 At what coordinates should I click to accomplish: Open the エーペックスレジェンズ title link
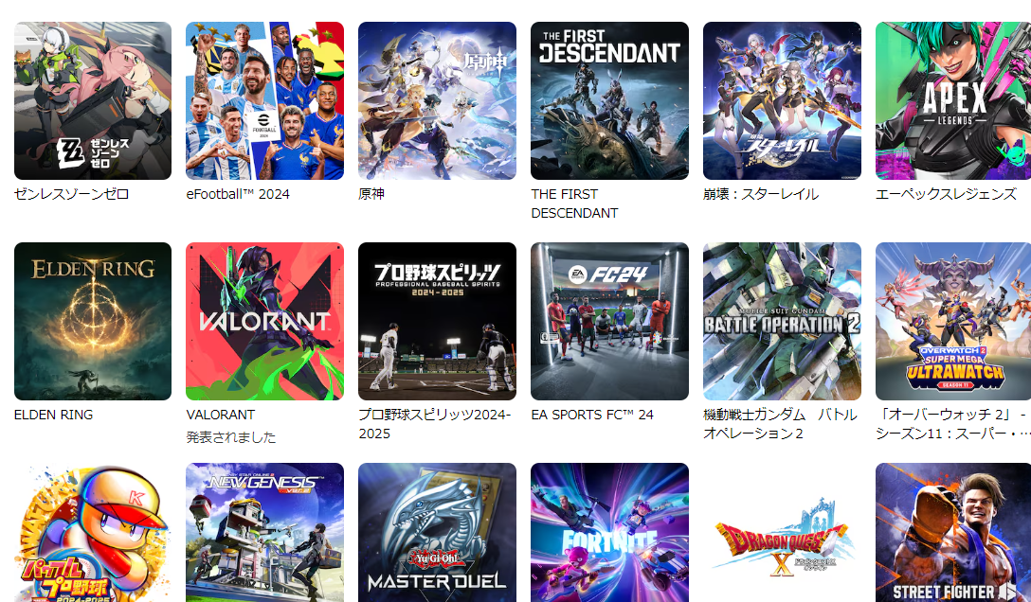pyautogui.click(x=946, y=194)
